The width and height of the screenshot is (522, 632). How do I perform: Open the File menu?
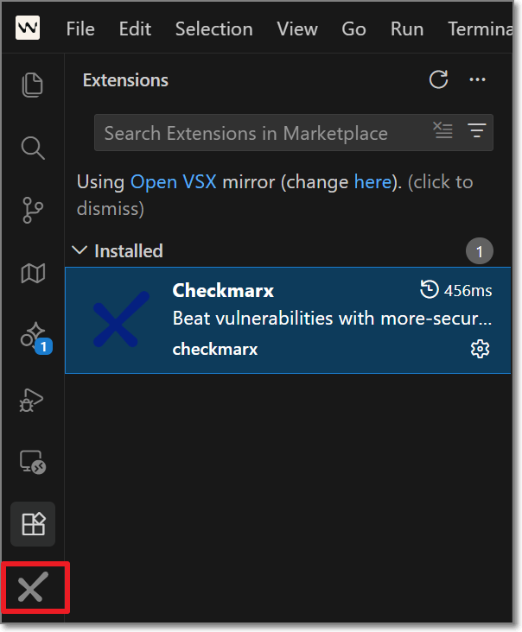pos(80,28)
